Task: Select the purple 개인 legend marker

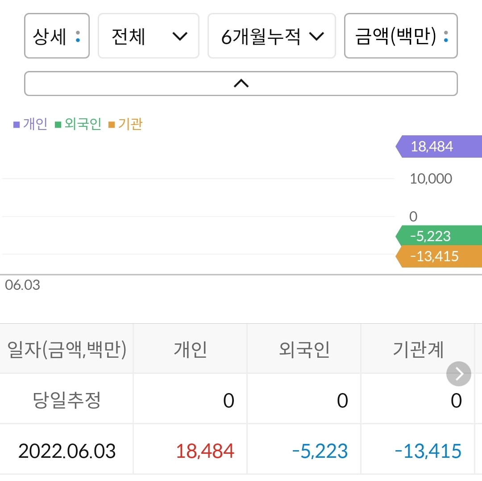Action: pos(16,124)
